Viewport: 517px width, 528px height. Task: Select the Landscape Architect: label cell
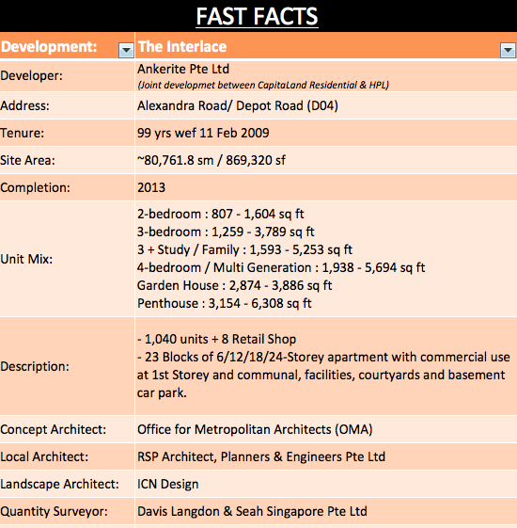[67, 484]
